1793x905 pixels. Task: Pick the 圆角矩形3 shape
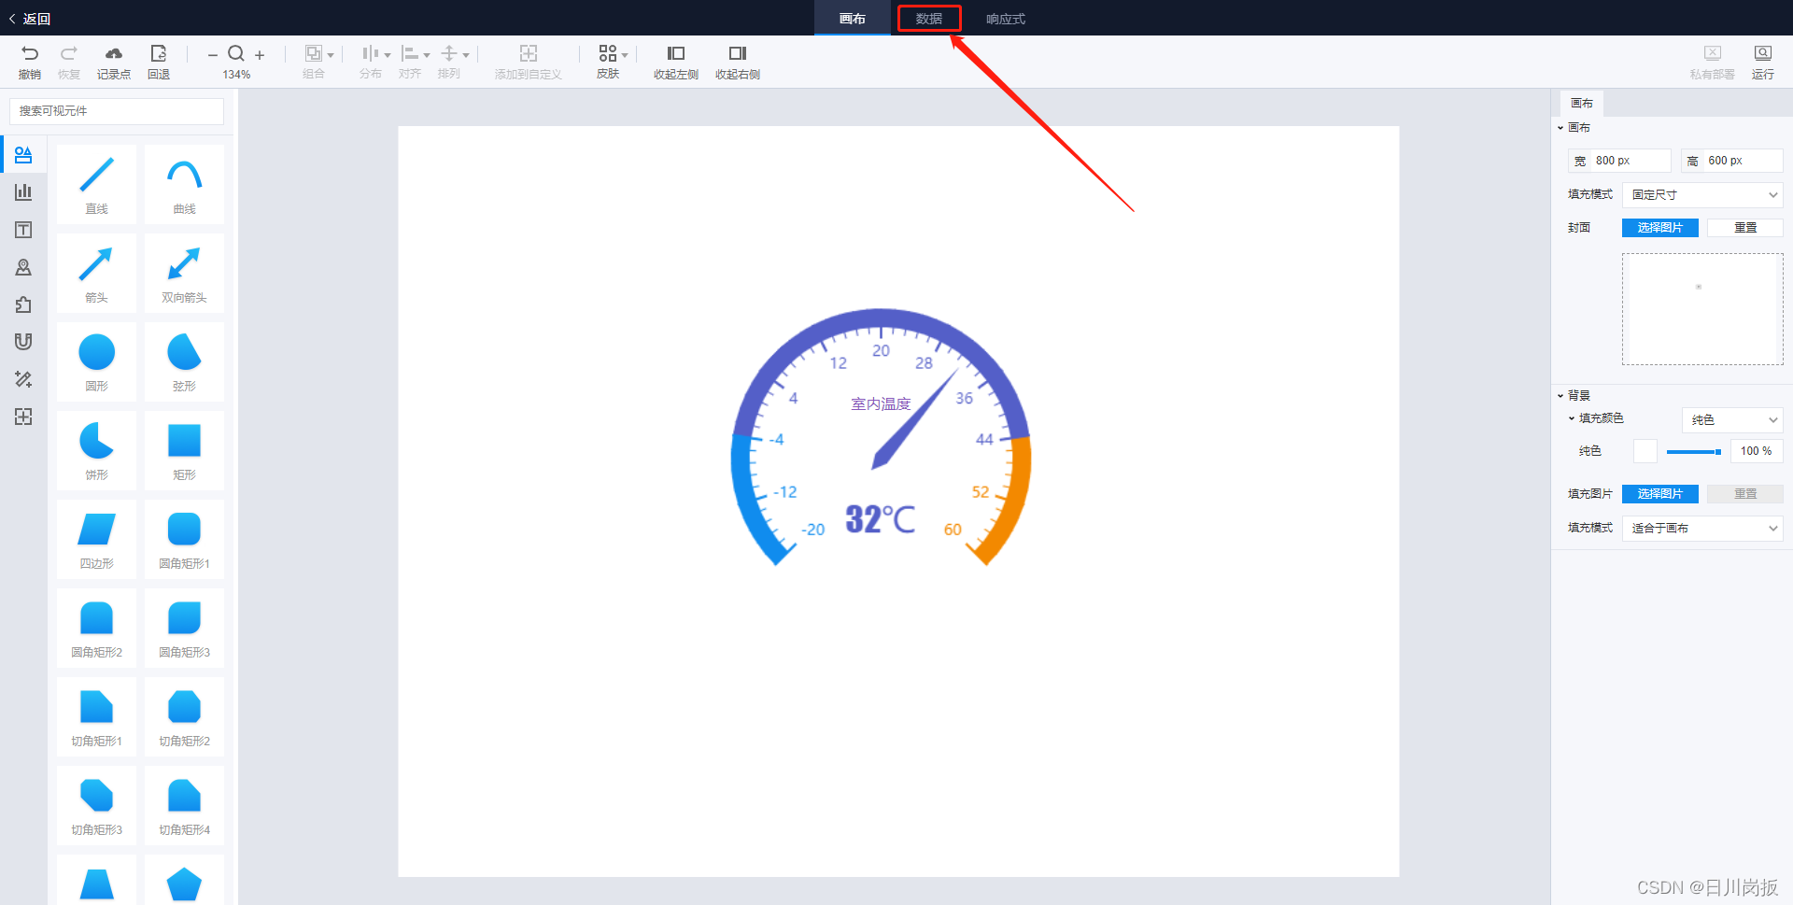[x=184, y=628]
